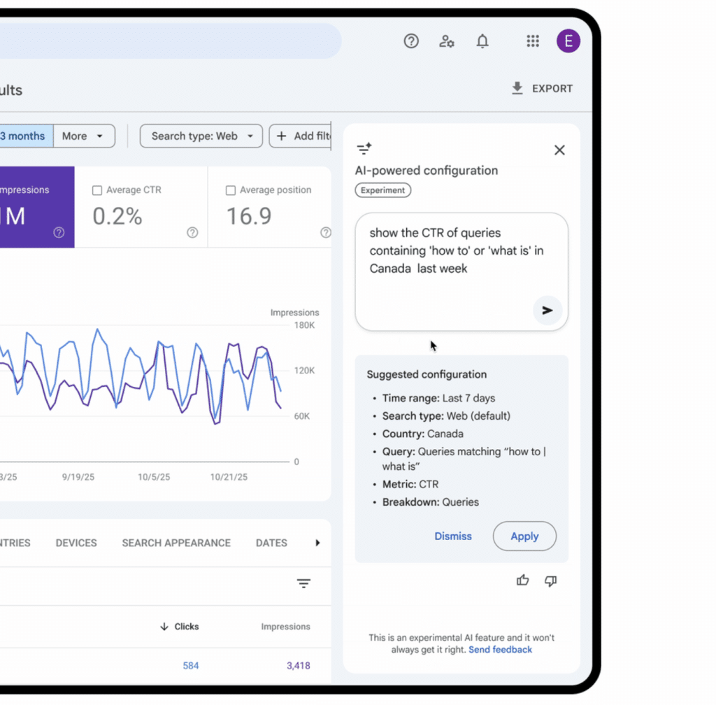Viewport: 716px width, 705px height.
Task: Send the AI configuration prompt
Action: click(x=547, y=311)
